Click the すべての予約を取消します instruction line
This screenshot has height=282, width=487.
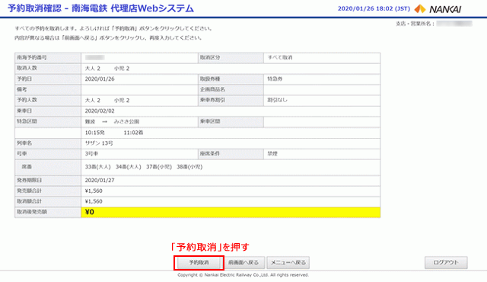click(x=113, y=29)
